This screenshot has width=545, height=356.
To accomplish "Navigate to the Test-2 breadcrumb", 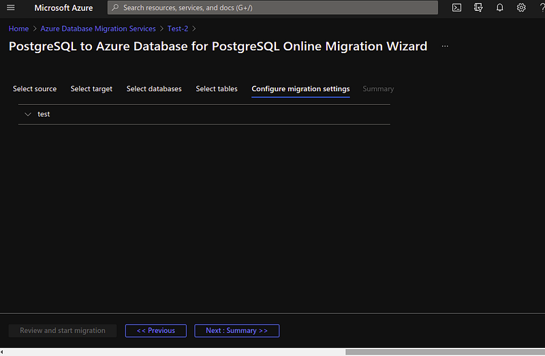I will (x=178, y=29).
